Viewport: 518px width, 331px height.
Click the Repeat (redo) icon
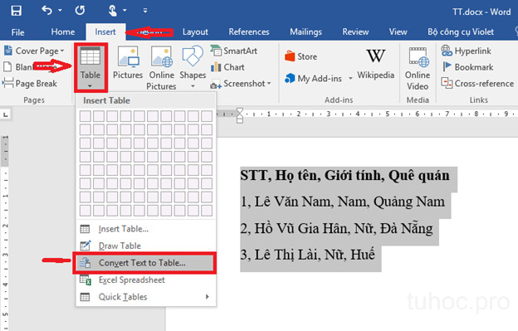click(x=80, y=11)
